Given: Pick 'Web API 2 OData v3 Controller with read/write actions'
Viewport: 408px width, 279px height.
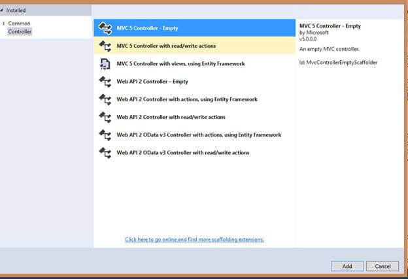Looking at the screenshot, I should coord(194,153).
